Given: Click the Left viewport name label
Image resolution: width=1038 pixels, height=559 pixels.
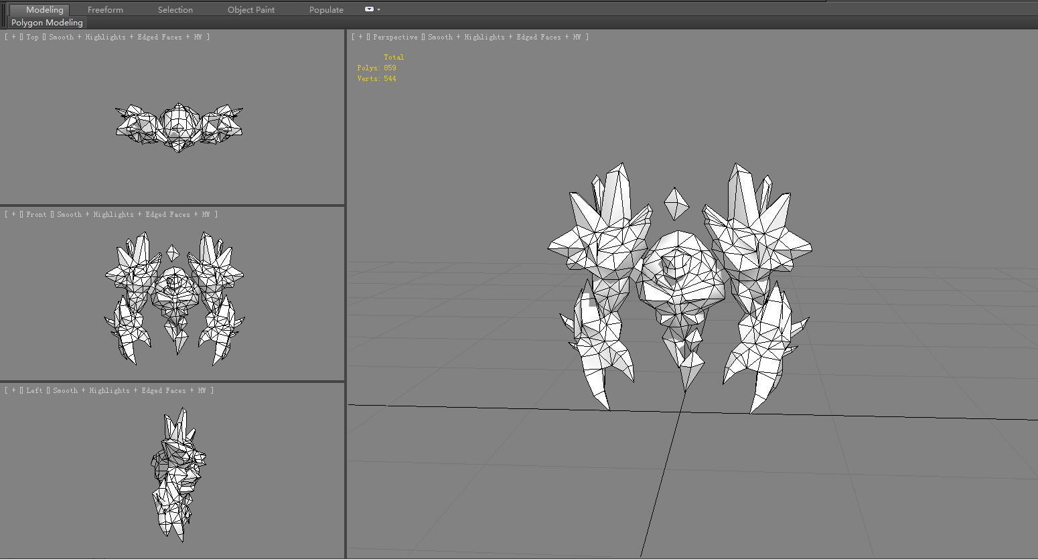Looking at the screenshot, I should 34,391.
